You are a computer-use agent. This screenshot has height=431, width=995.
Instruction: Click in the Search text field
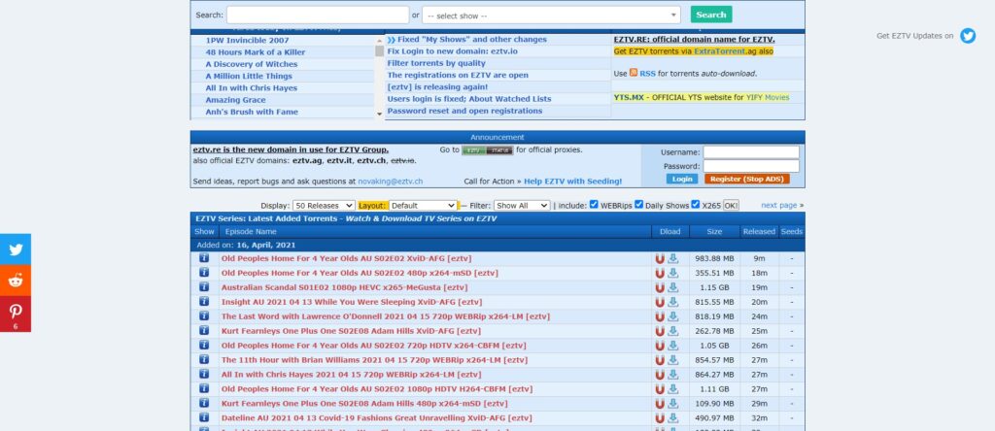tap(318, 15)
